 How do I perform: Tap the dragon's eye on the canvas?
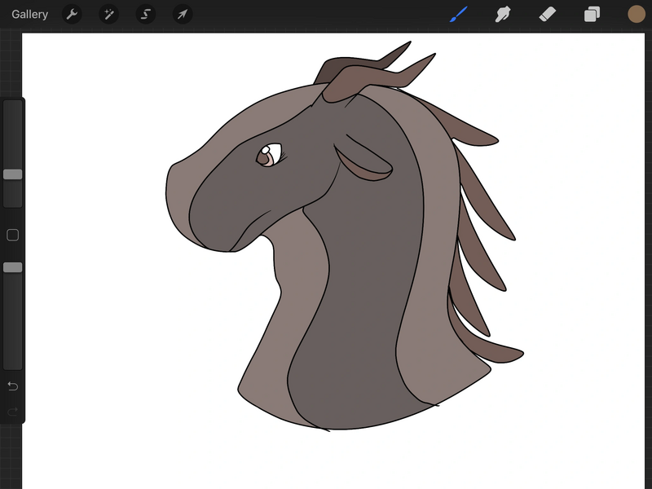pyautogui.click(x=269, y=155)
